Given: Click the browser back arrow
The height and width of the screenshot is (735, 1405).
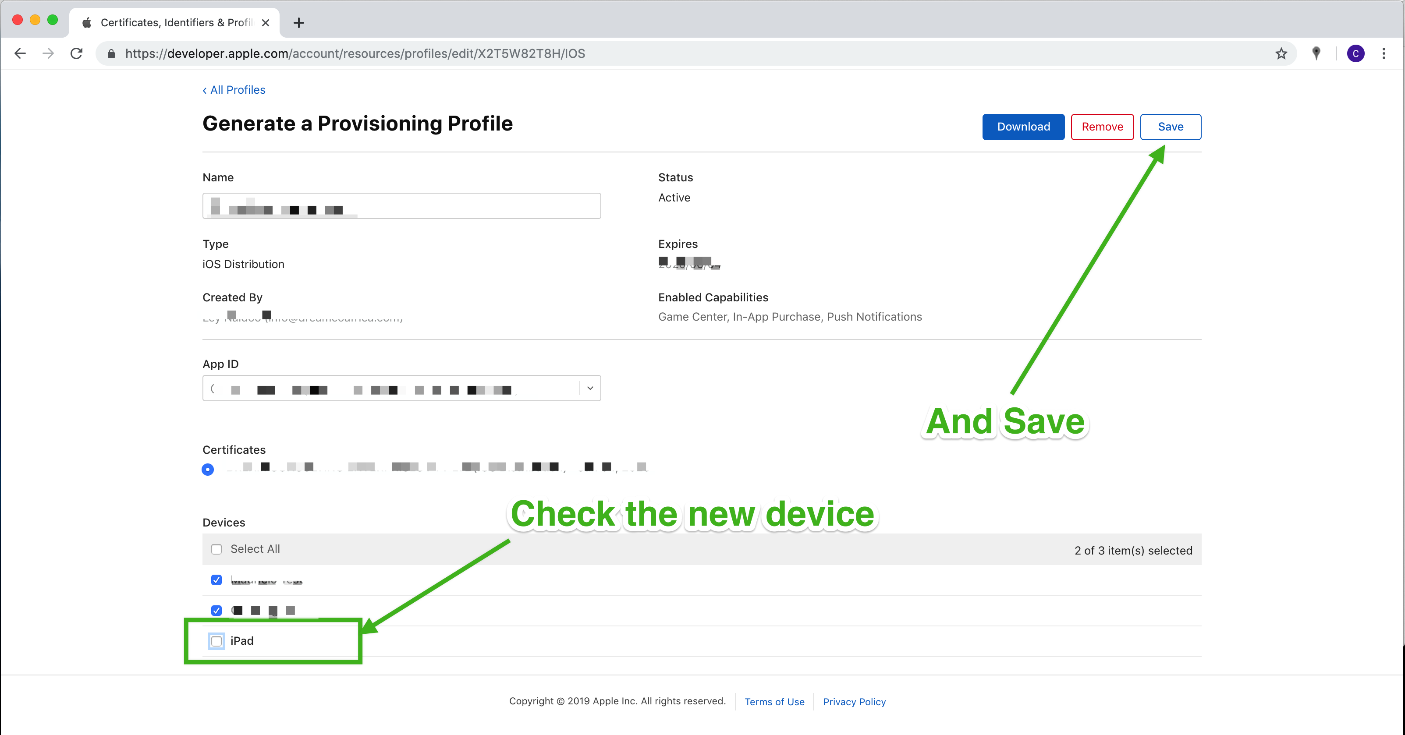Looking at the screenshot, I should tap(20, 53).
